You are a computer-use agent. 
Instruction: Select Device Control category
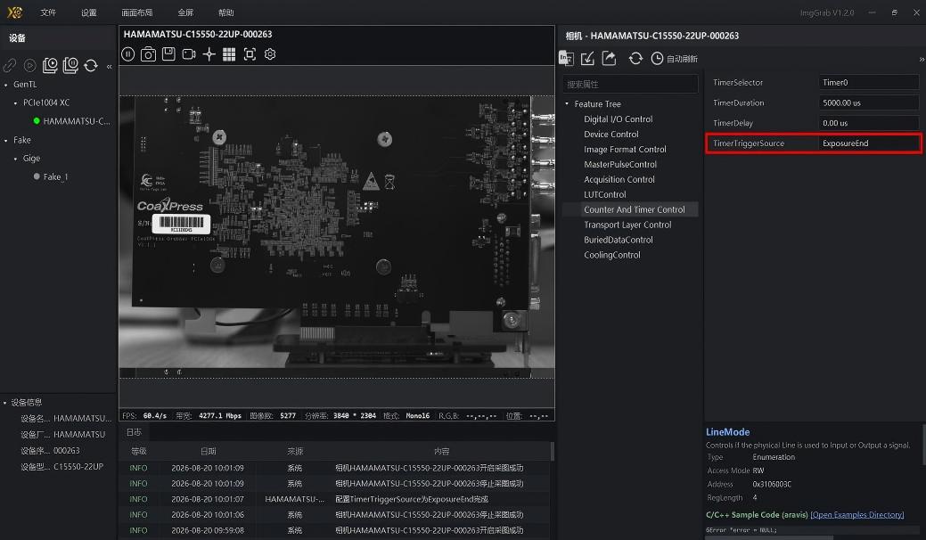pyautogui.click(x=611, y=135)
